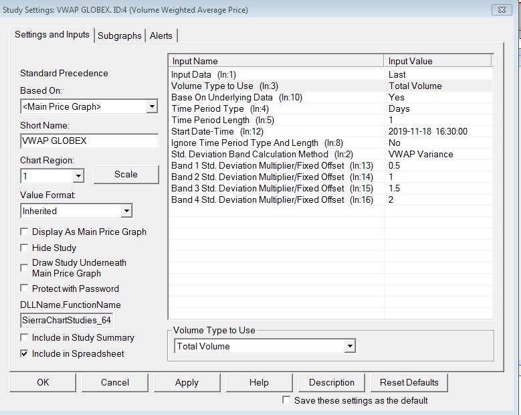Switch to the Subgraphs tab
The height and width of the screenshot is (415, 521).
point(120,35)
